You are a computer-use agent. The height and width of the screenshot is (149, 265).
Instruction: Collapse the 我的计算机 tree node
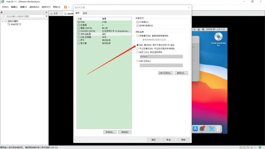3,21
